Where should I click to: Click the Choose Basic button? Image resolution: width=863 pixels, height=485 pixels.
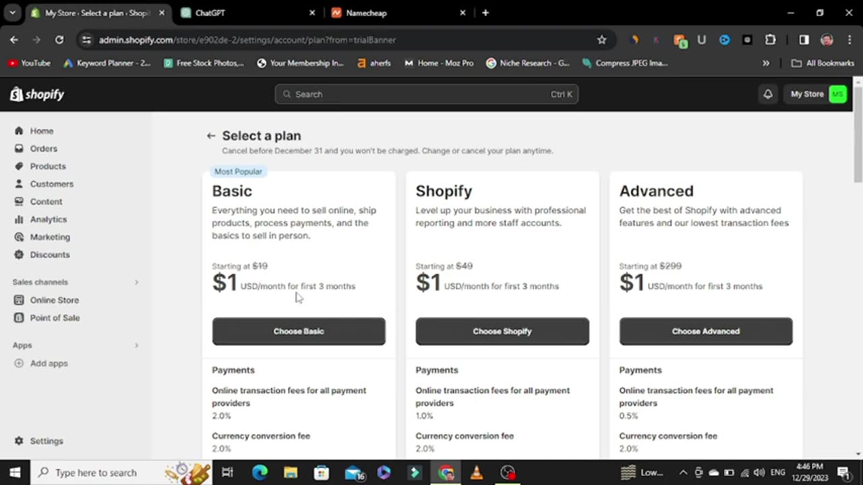[299, 331]
